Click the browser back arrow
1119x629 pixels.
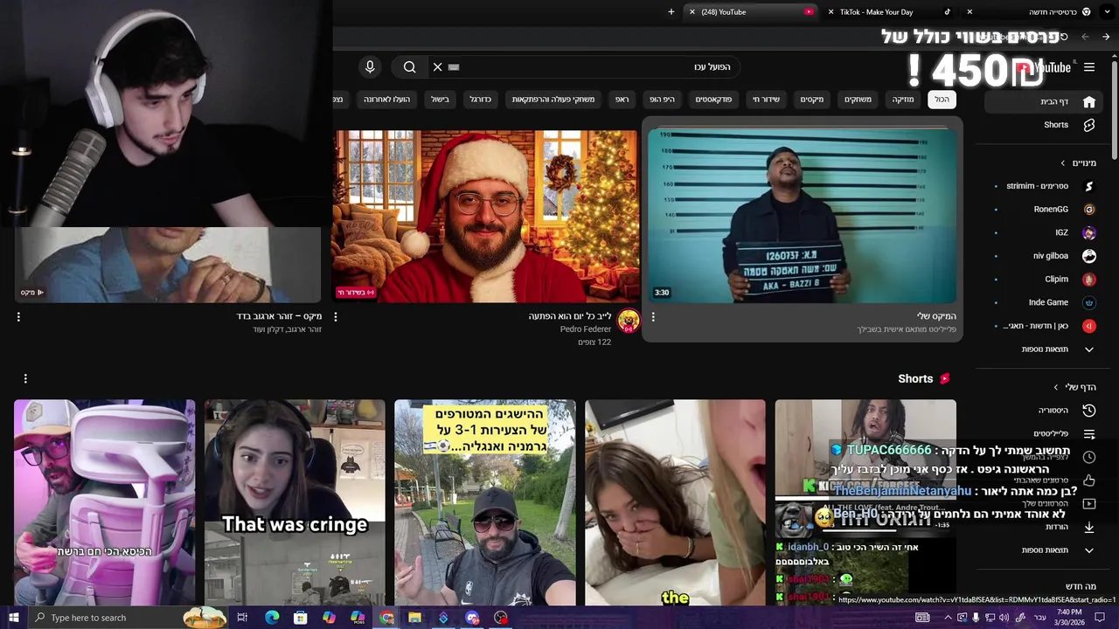(1106, 37)
